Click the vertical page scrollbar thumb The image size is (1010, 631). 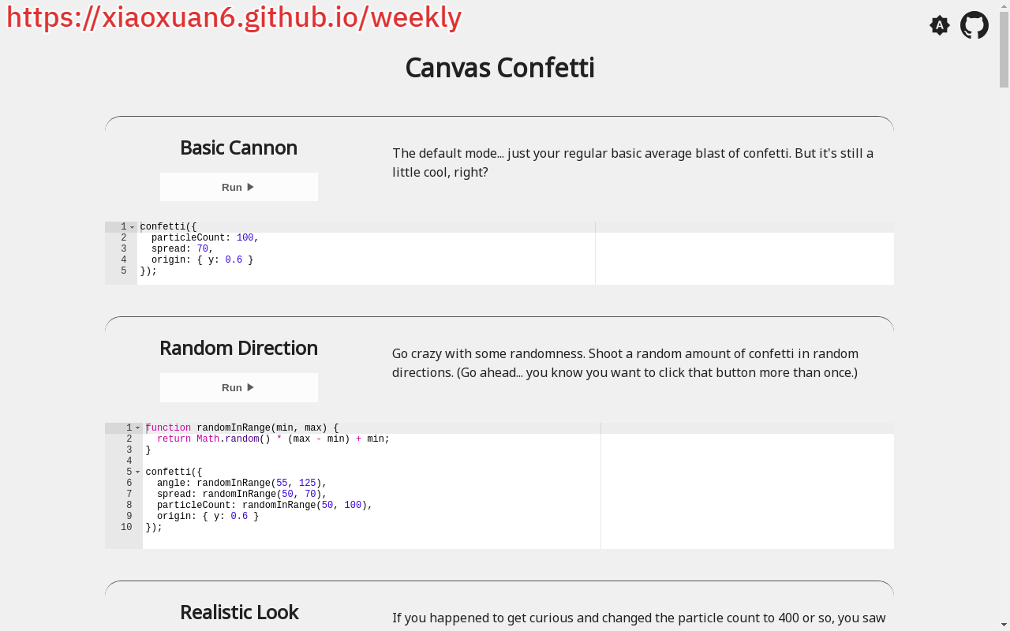click(x=1004, y=47)
